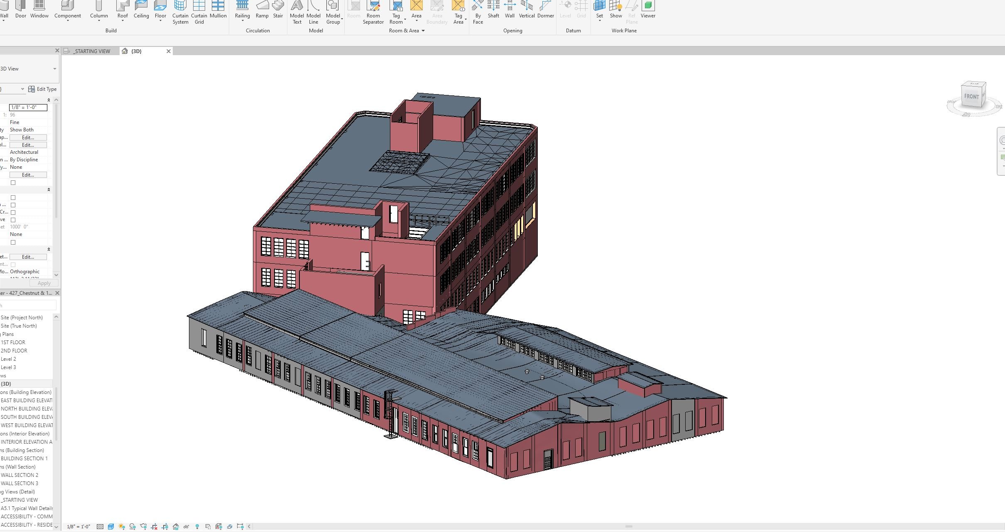The image size is (1005, 532).
Task: Switch to the _STARTING VIEW tab
Action: click(x=91, y=51)
